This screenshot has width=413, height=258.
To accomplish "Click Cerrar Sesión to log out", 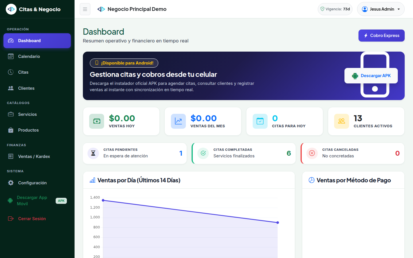I will coord(37,219).
